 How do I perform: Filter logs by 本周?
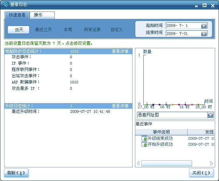pyautogui.click(x=68, y=30)
